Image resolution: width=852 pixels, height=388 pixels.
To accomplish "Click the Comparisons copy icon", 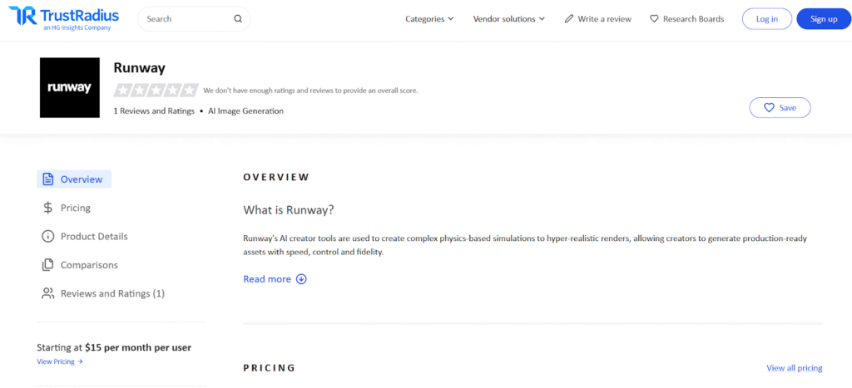I will tap(47, 265).
